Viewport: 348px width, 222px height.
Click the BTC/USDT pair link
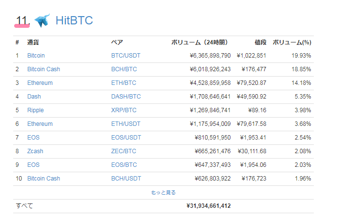pos(125,56)
